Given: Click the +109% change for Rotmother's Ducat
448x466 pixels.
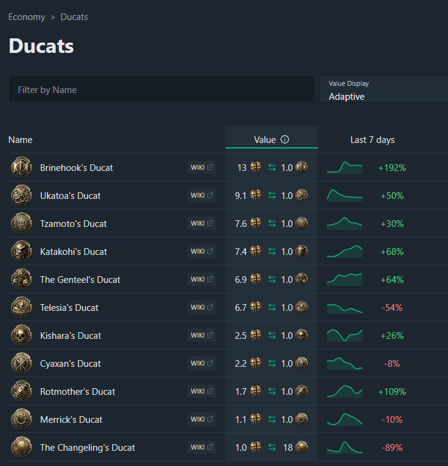Looking at the screenshot, I should click(392, 391).
